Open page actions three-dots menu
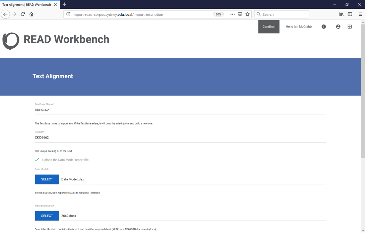 click(232, 14)
